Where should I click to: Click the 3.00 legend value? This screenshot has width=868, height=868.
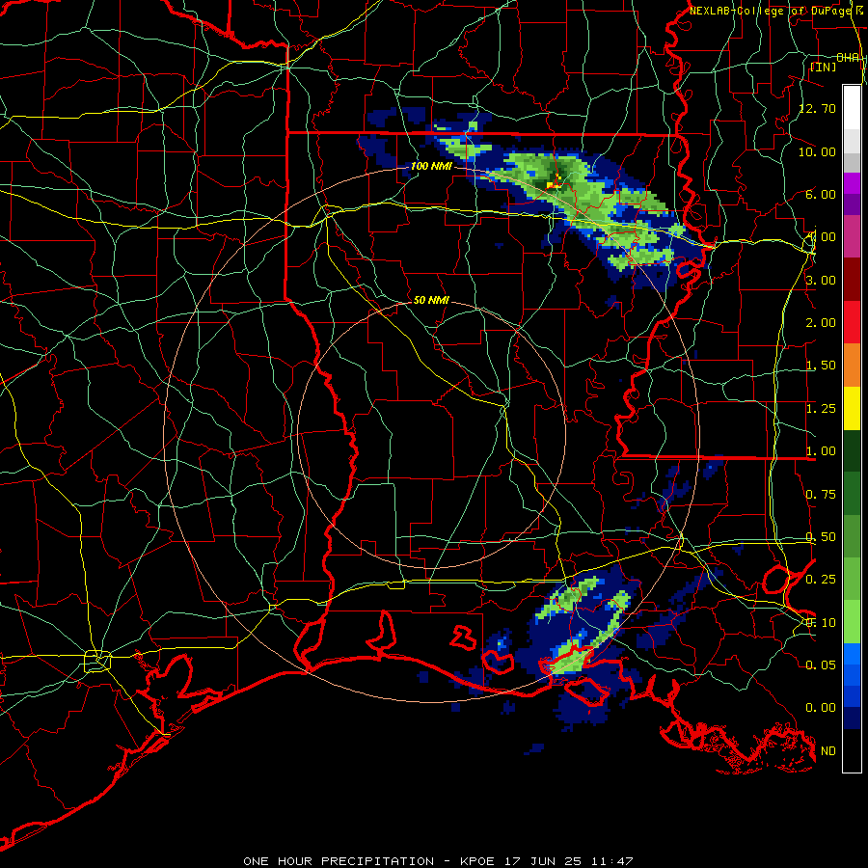coord(821,280)
